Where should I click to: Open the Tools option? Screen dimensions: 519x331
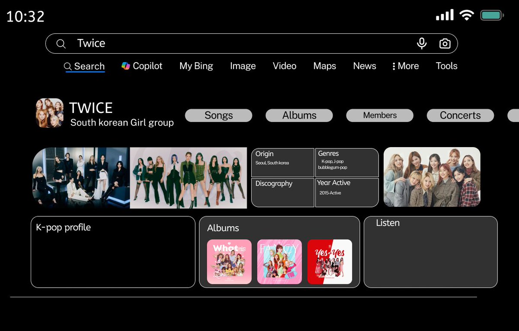click(x=447, y=66)
